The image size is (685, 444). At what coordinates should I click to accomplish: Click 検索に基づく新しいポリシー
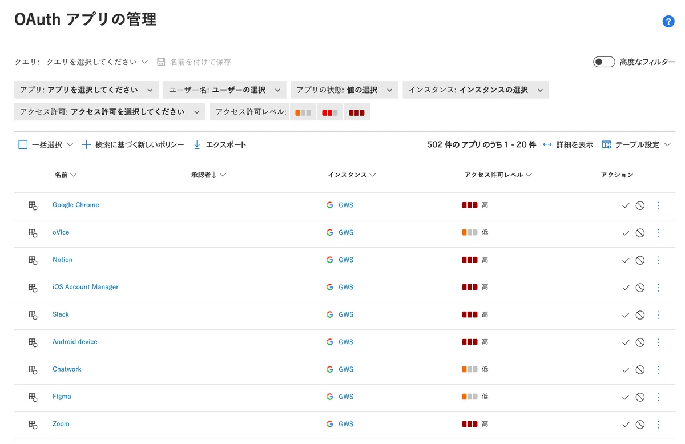[133, 145]
